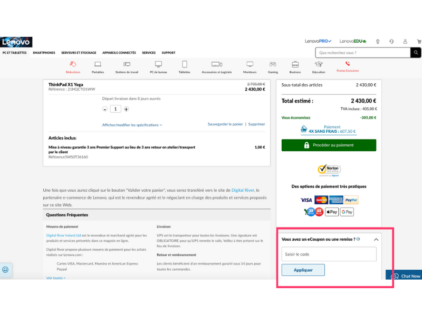Click the Que recherchez vous search field
422x316 pixels.
tap(363, 53)
